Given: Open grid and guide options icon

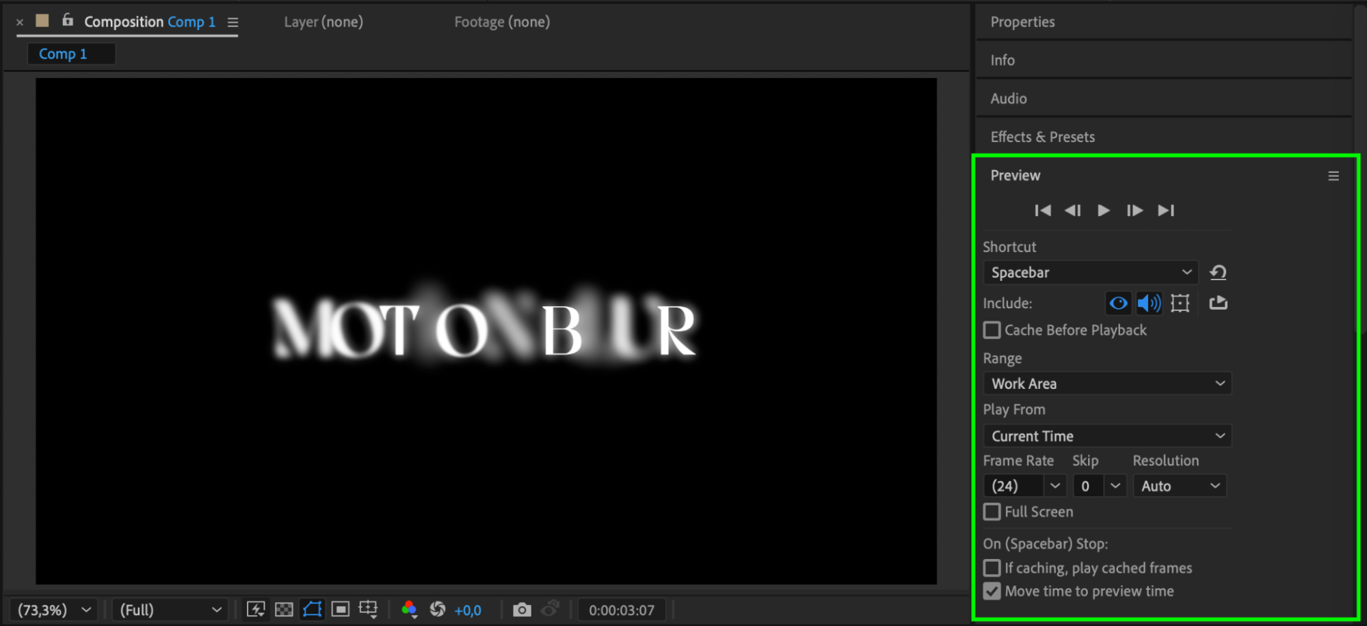Looking at the screenshot, I should click(368, 610).
